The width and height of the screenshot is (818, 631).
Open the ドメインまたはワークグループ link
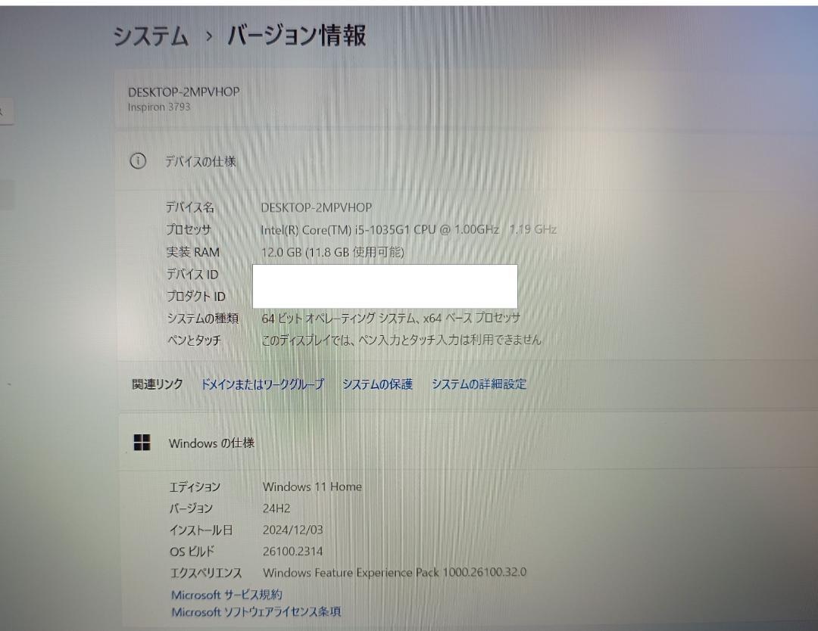[x=262, y=384]
